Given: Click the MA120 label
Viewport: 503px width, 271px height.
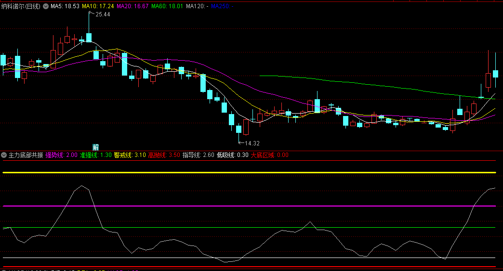Looking at the screenshot, I should [197, 6].
